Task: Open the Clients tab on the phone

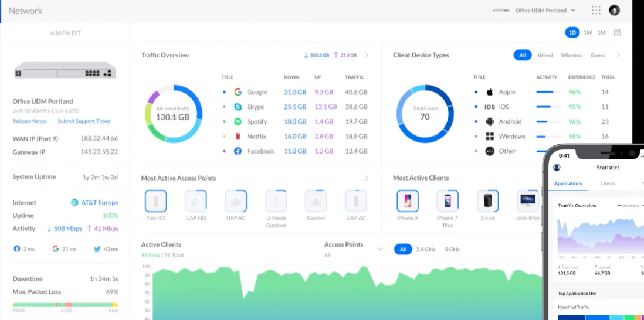Action: pos(608,183)
